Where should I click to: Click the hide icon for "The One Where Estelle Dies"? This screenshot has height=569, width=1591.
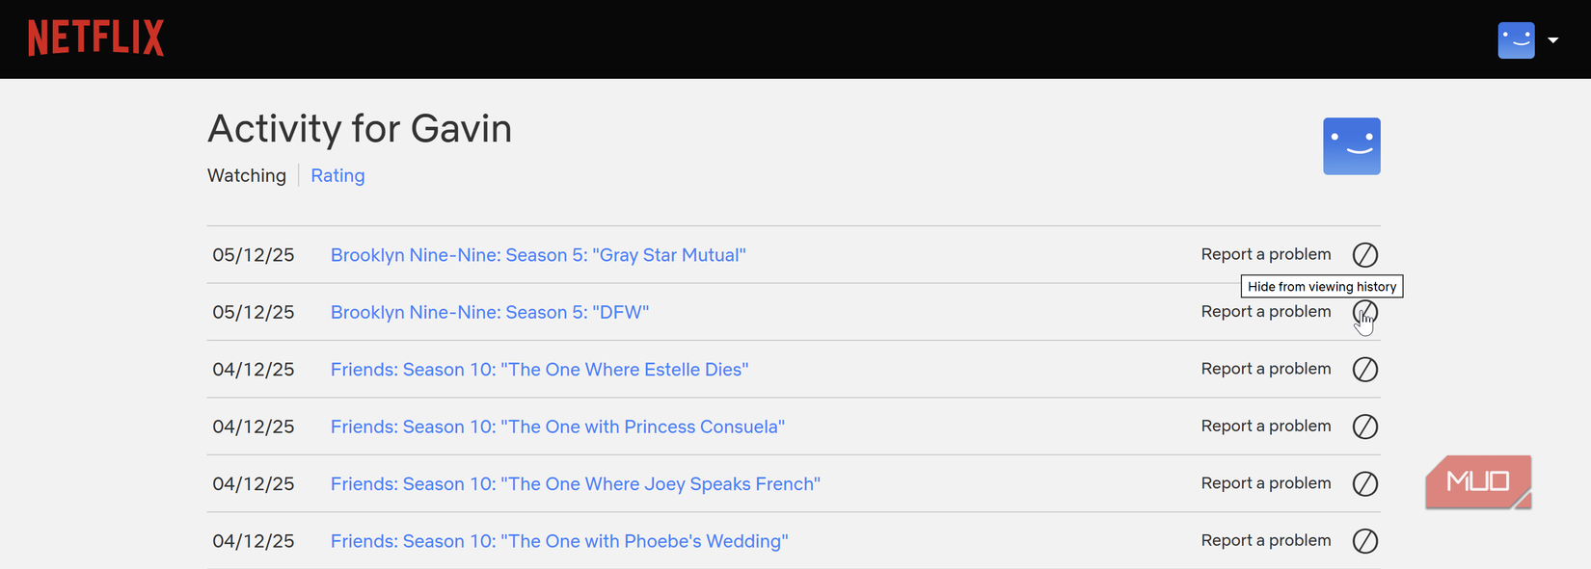pos(1365,369)
